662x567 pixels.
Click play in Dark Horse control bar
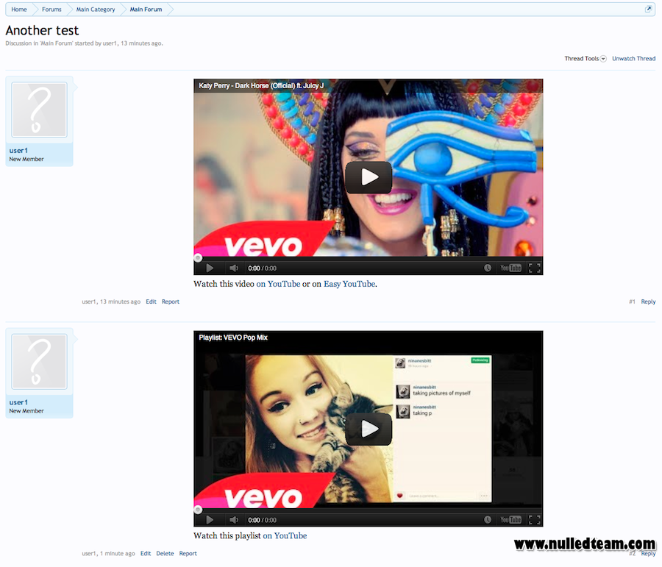click(x=210, y=268)
